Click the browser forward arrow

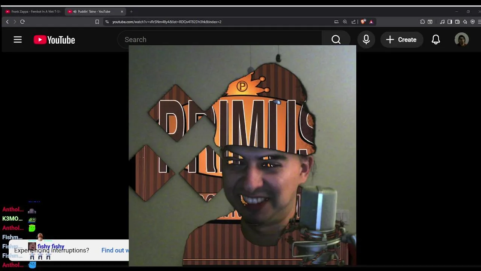[15, 22]
